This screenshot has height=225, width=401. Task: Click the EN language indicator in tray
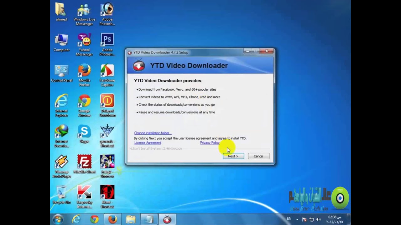[289, 218]
